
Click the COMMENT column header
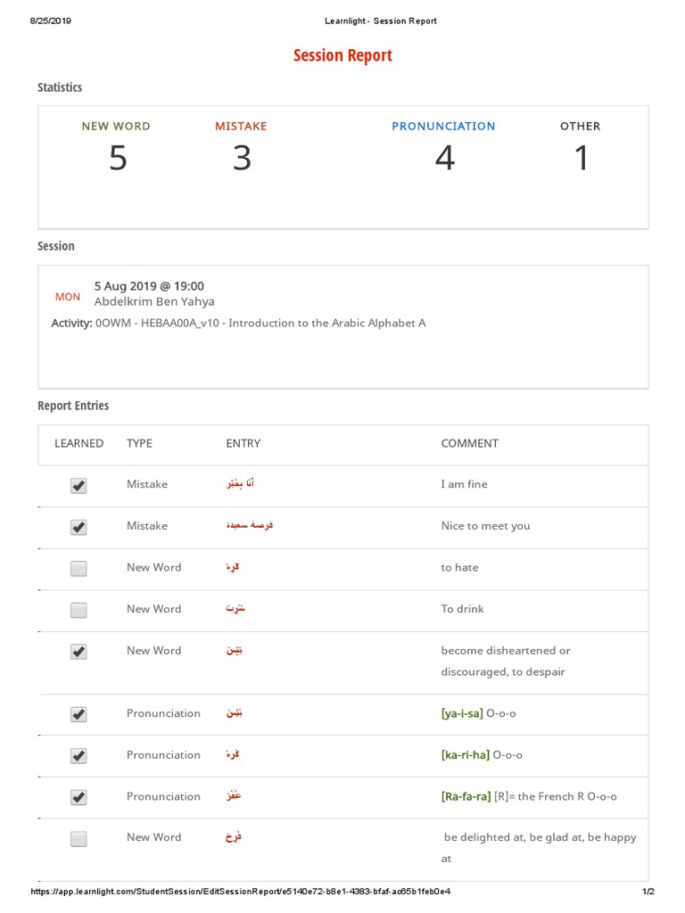point(469,443)
